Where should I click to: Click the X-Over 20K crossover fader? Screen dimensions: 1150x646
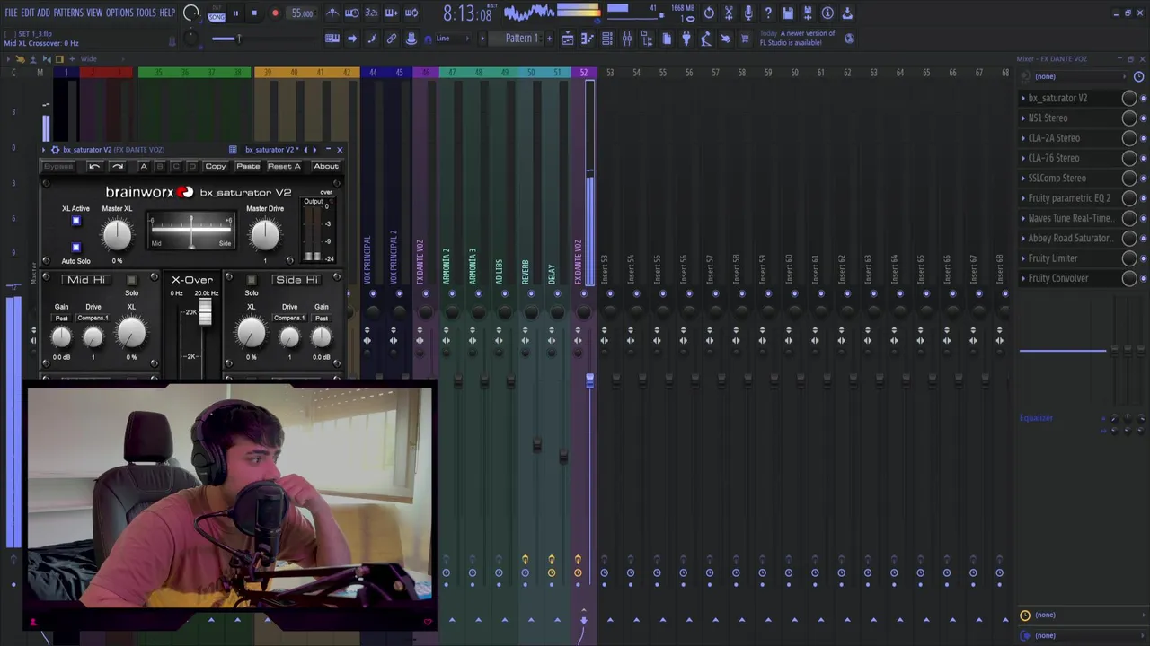[x=206, y=312]
